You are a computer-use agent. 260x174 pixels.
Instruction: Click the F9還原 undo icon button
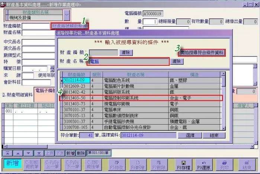point(204,165)
